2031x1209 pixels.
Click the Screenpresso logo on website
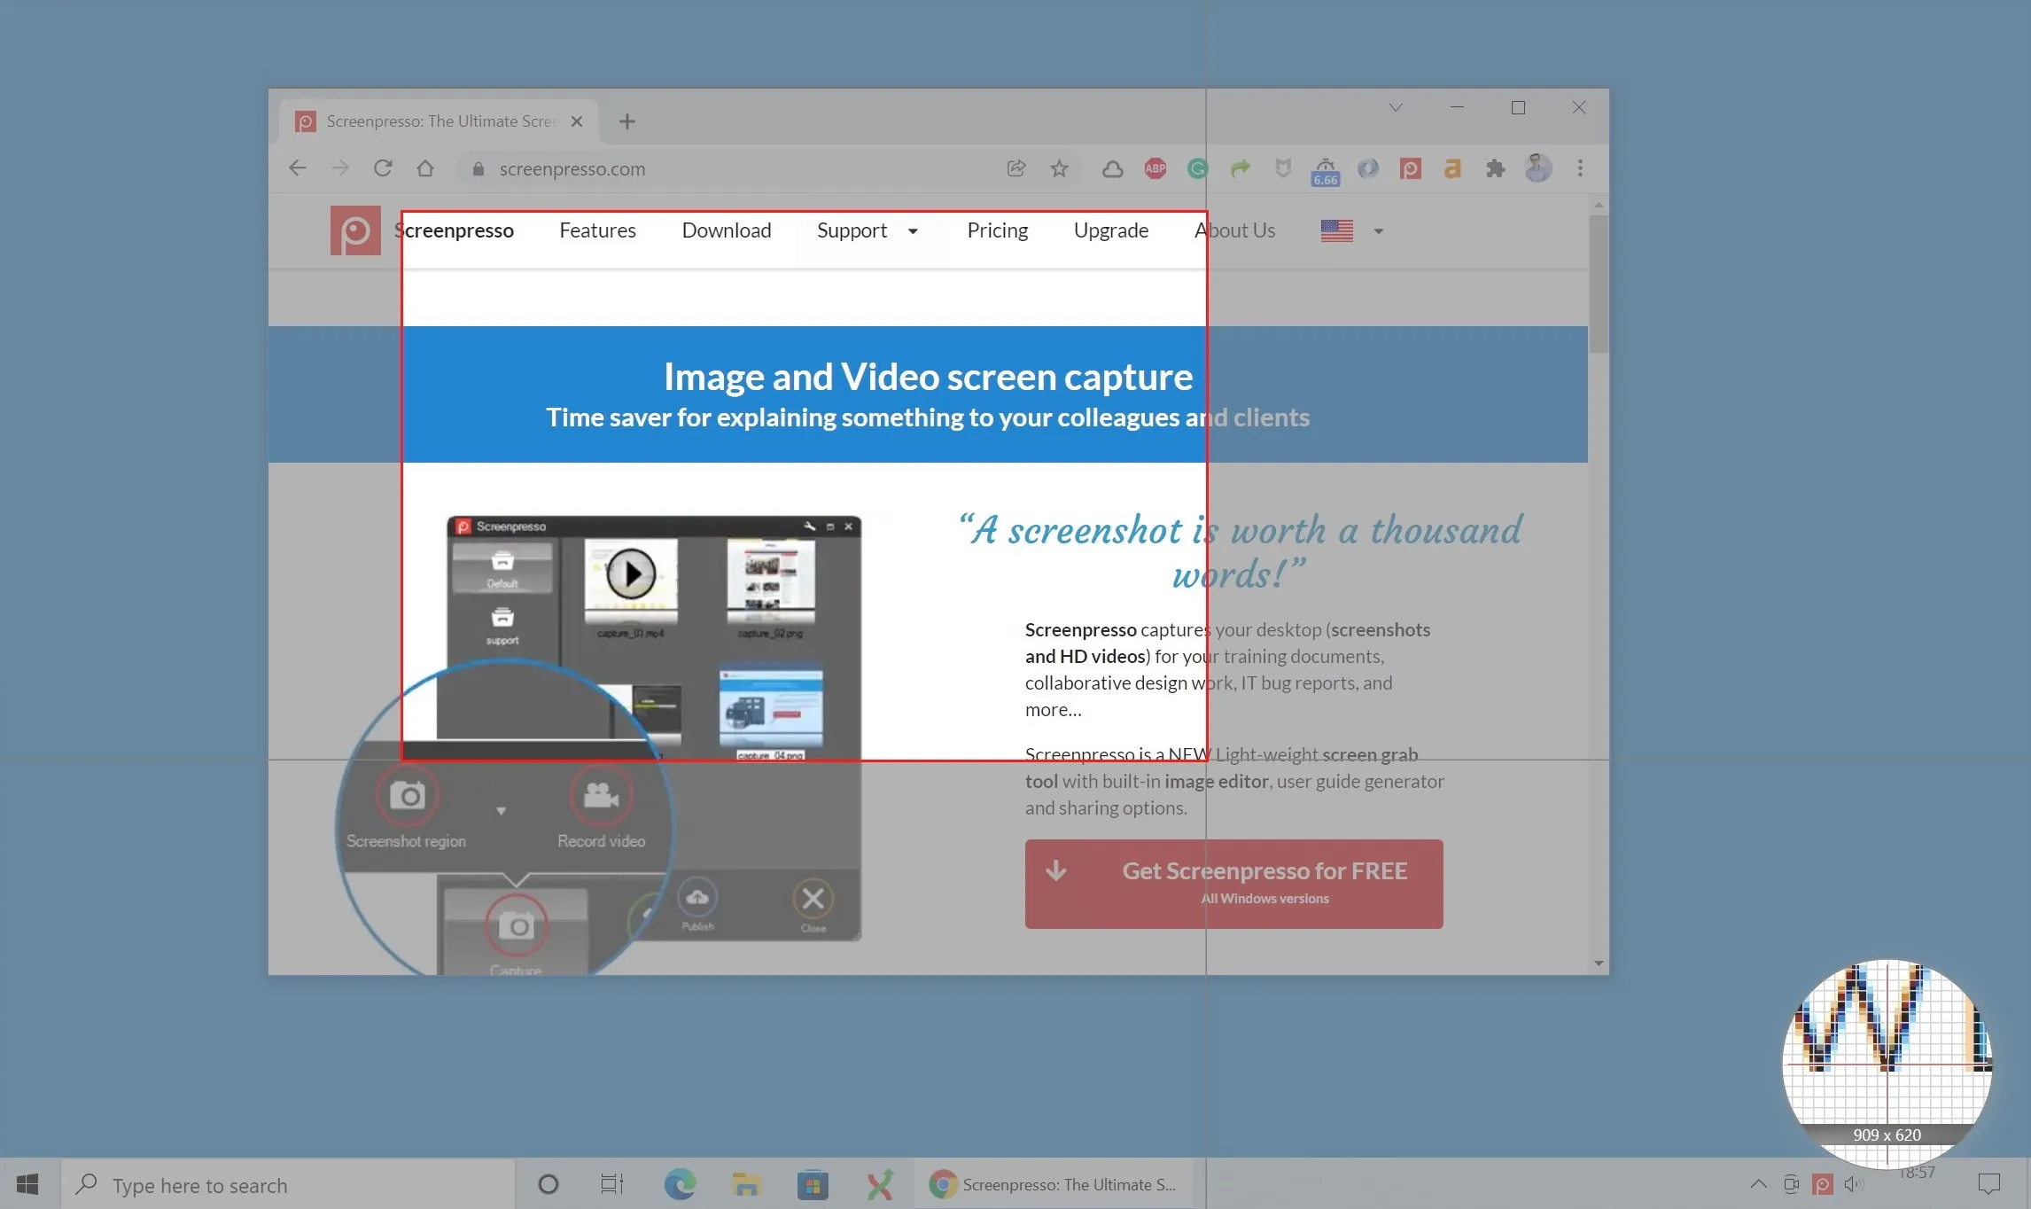point(355,230)
